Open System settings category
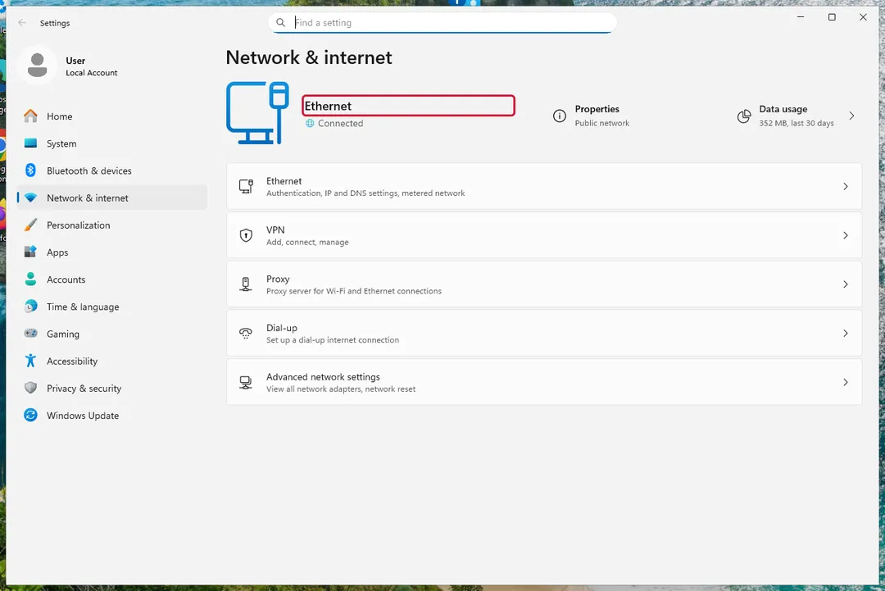The image size is (885, 591). tap(111, 143)
